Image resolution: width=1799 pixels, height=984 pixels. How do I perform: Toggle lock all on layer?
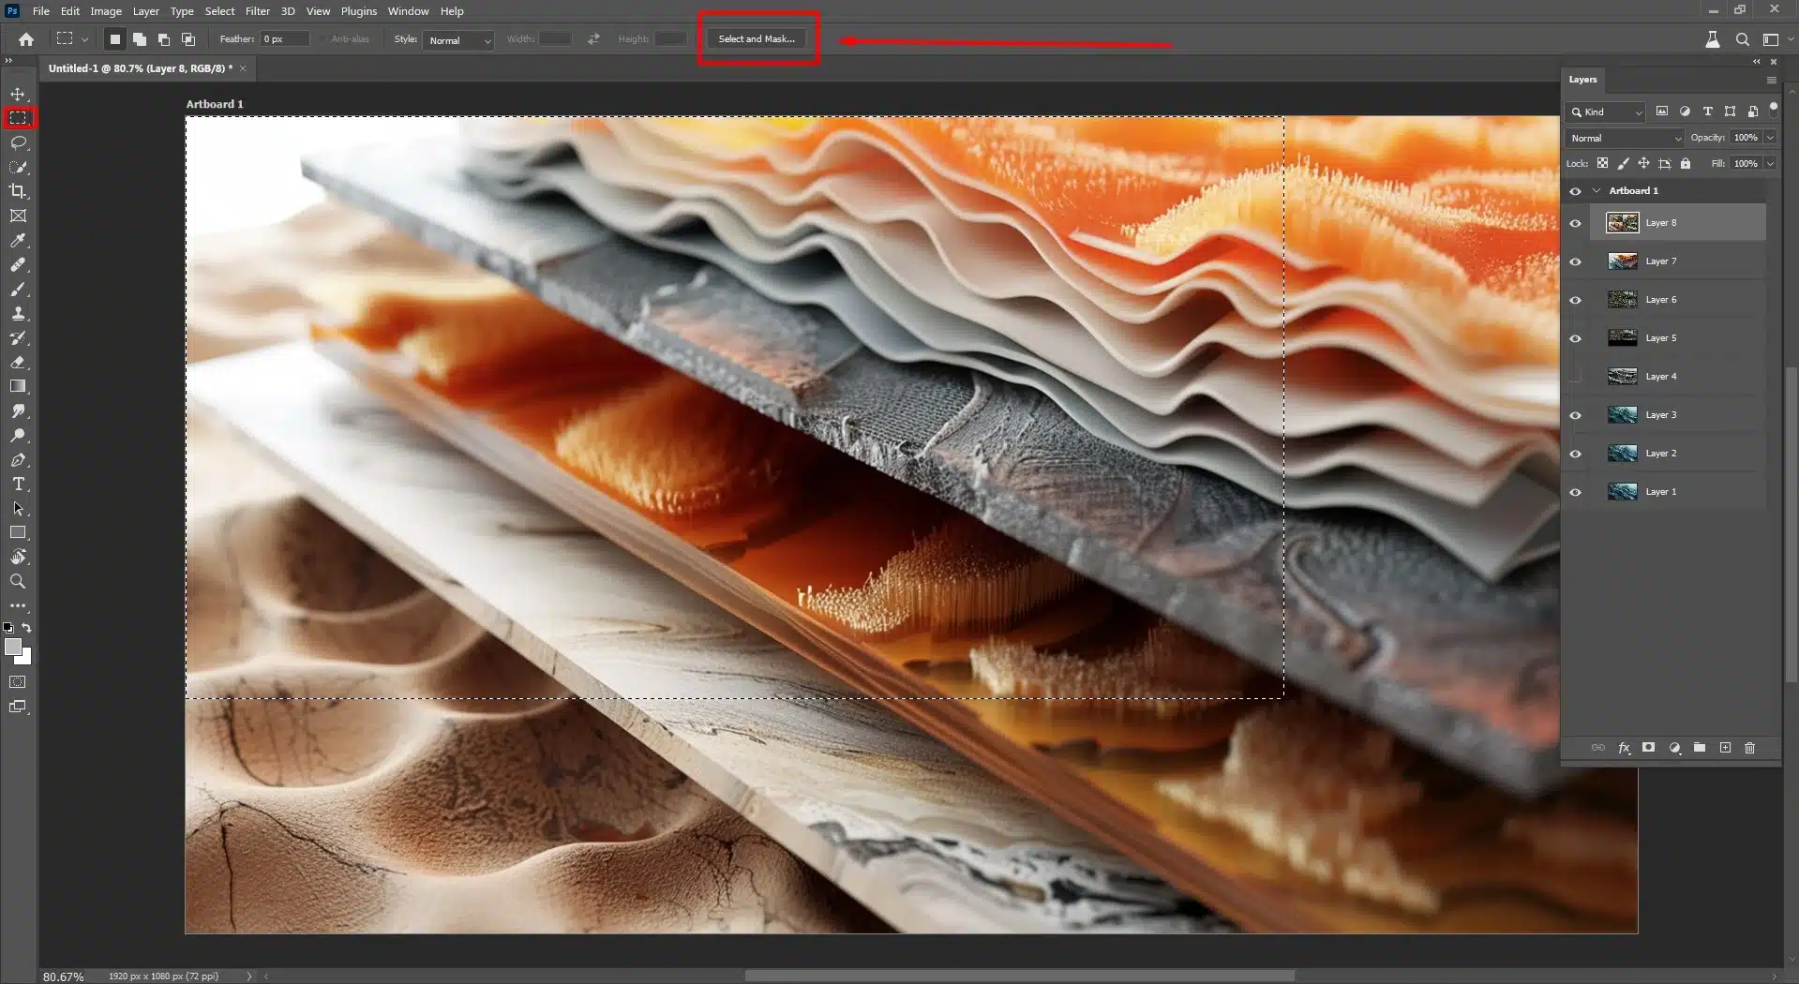(x=1686, y=163)
